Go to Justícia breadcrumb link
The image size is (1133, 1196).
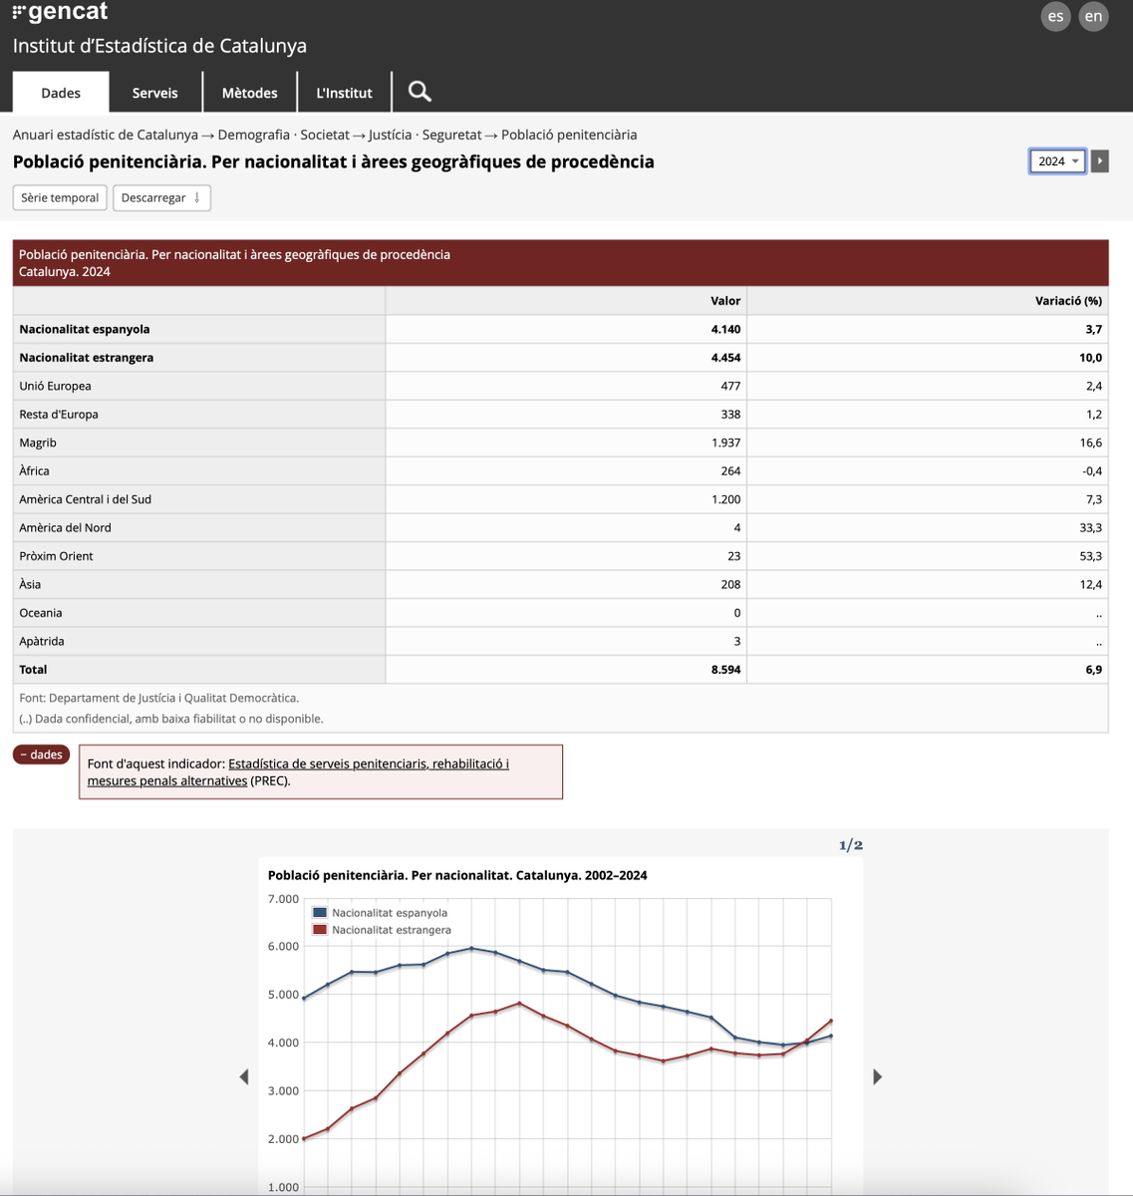[x=390, y=135]
